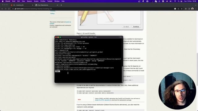Close the Git - Installing Git tab
Screen dimensions: 198x111
click(x=32, y=5)
